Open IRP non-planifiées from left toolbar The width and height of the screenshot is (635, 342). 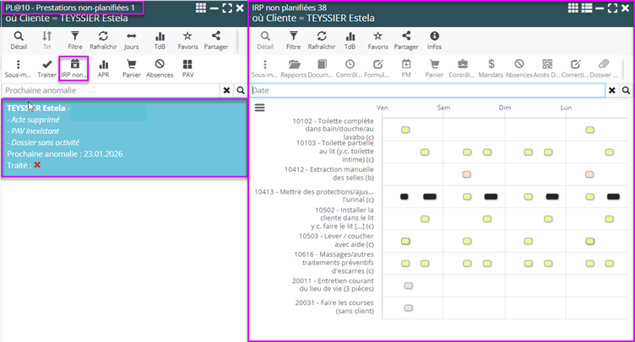point(74,68)
